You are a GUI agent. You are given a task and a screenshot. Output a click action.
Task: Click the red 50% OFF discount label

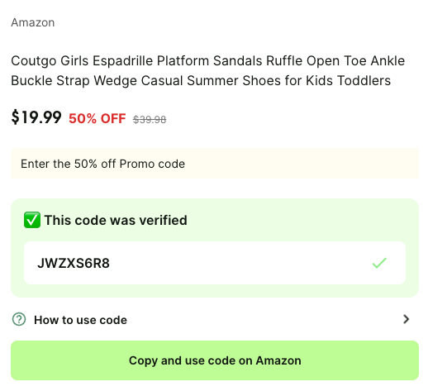(97, 119)
